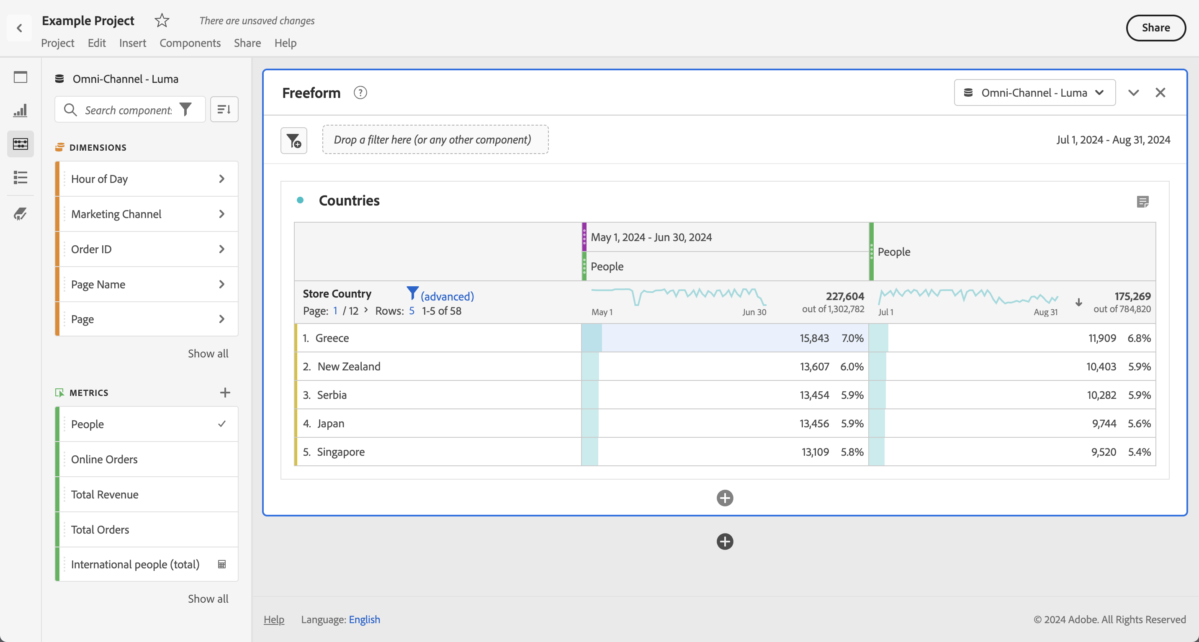The width and height of the screenshot is (1199, 642).
Task: Click the sort components icon
Action: point(224,109)
